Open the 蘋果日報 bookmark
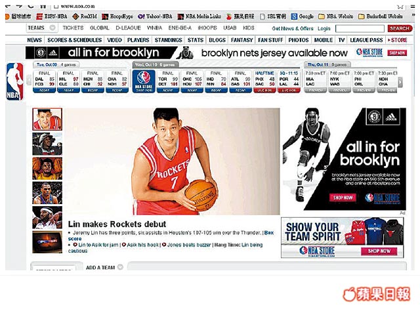This screenshot has height=315, width=420. [x=240, y=16]
